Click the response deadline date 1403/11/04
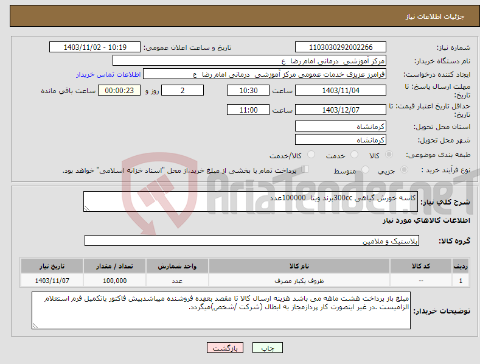This screenshot has width=480, height=364. [341, 90]
